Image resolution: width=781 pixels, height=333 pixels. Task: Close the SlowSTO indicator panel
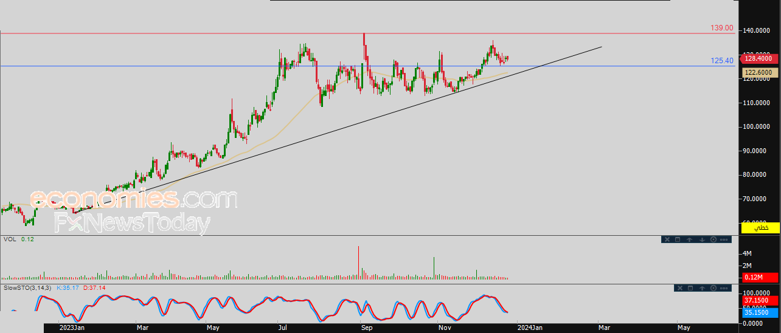tap(679, 288)
